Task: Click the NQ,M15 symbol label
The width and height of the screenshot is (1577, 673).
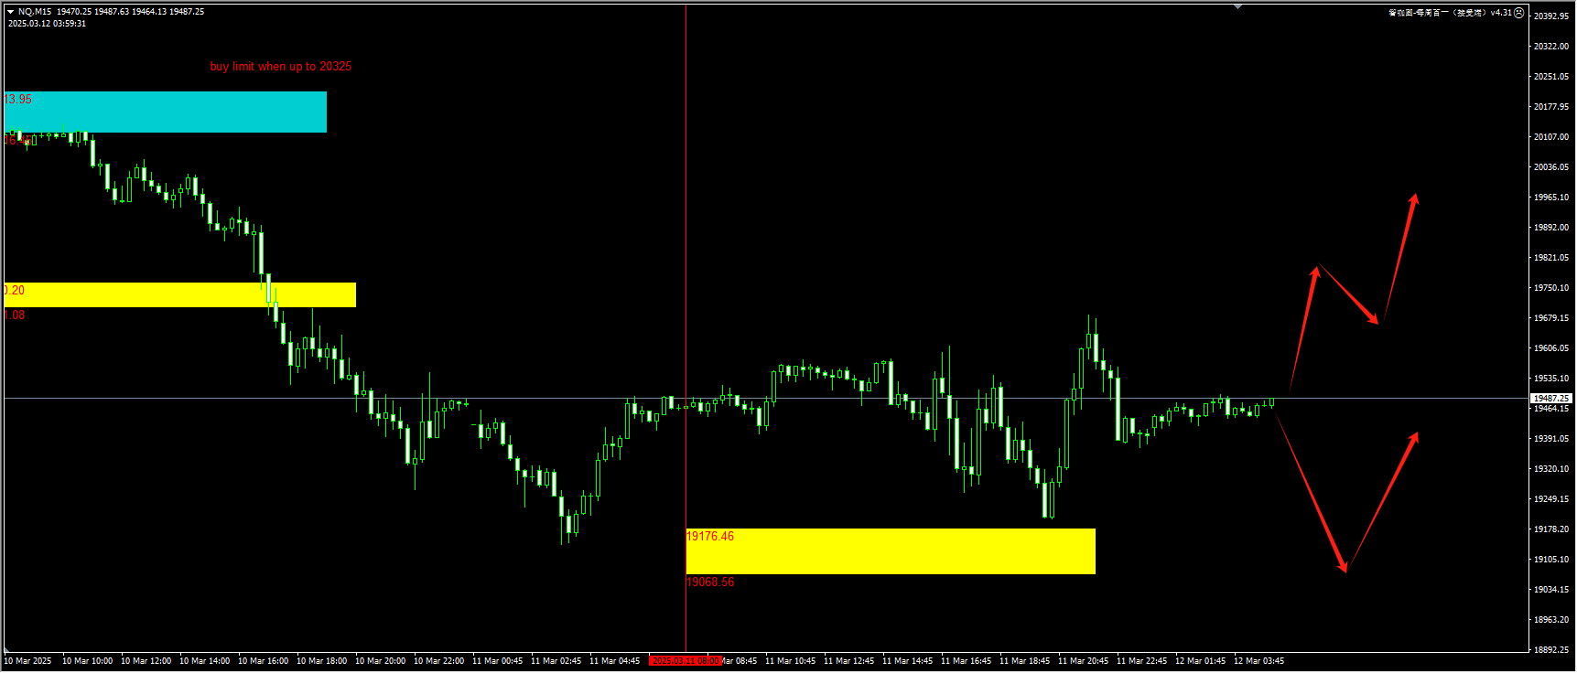Action: [x=35, y=12]
